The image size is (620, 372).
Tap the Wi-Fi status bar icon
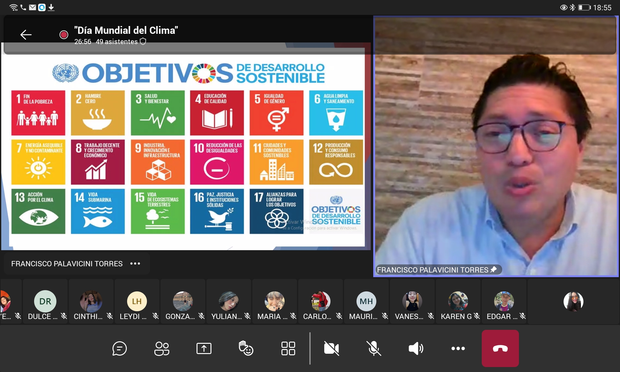(14, 7)
